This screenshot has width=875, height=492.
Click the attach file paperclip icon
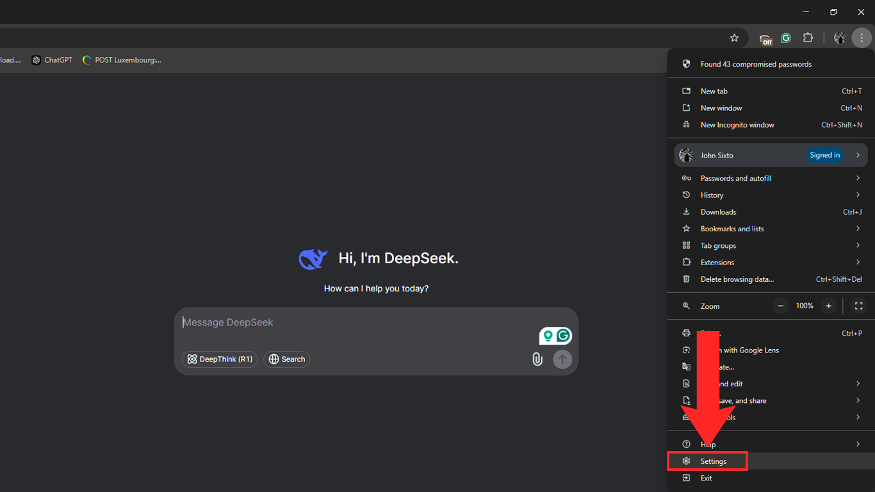537,359
